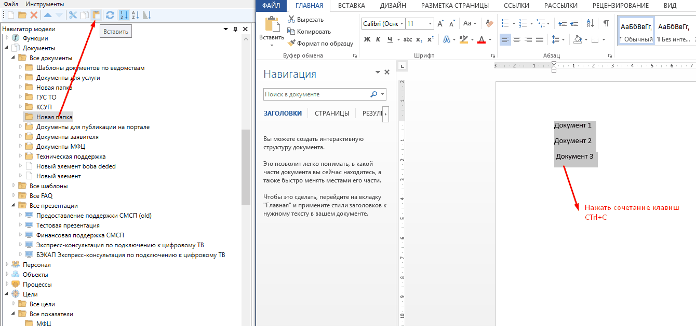Click Вырезать in Word ribbon
This screenshot has height=326, width=696.
305,20
